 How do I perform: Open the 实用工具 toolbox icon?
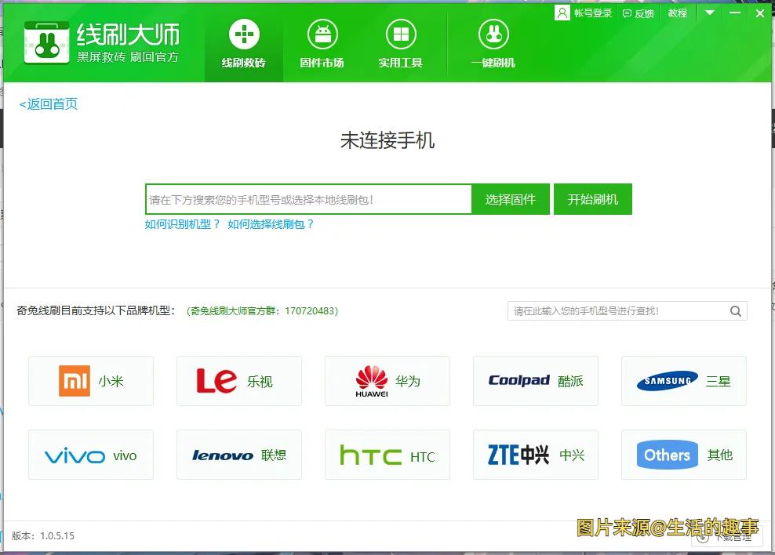[400, 35]
